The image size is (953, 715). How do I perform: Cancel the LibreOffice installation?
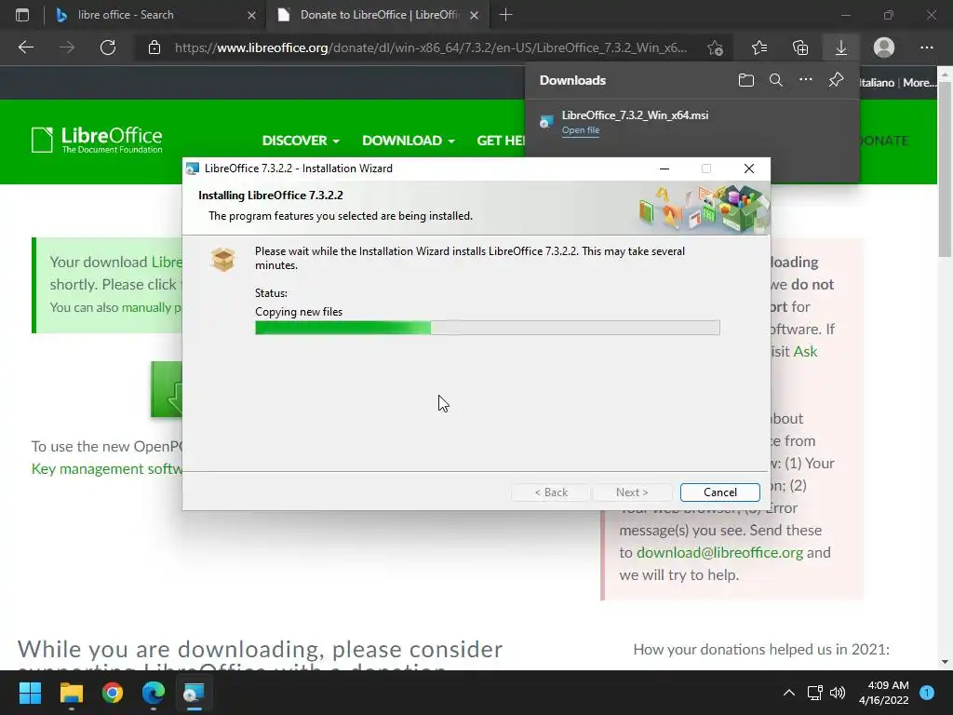[719, 492]
